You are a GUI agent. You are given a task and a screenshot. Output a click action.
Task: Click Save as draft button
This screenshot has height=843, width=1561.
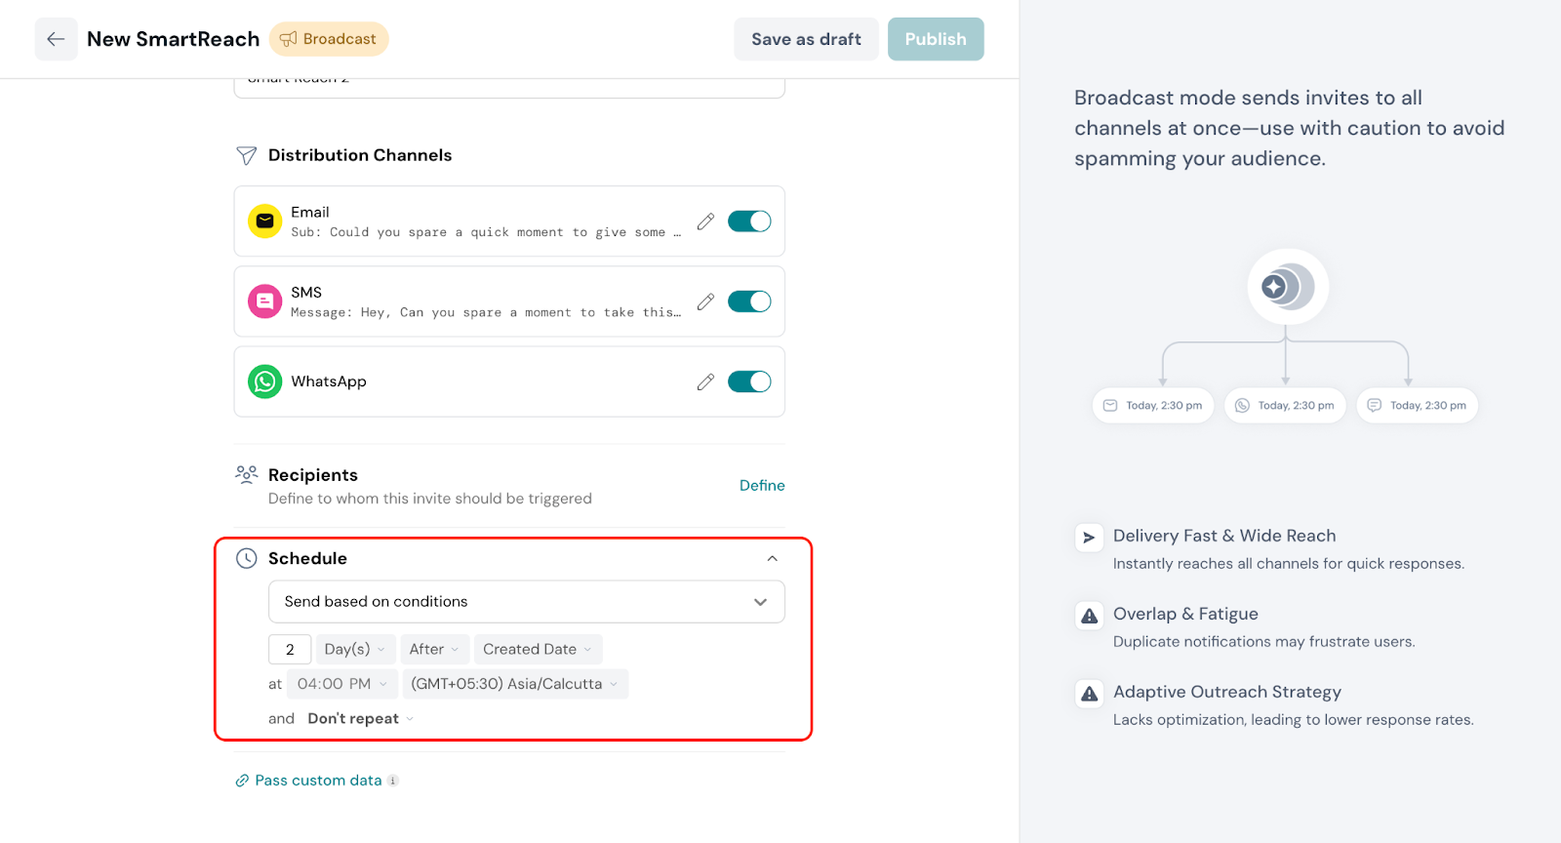pyautogui.click(x=806, y=39)
